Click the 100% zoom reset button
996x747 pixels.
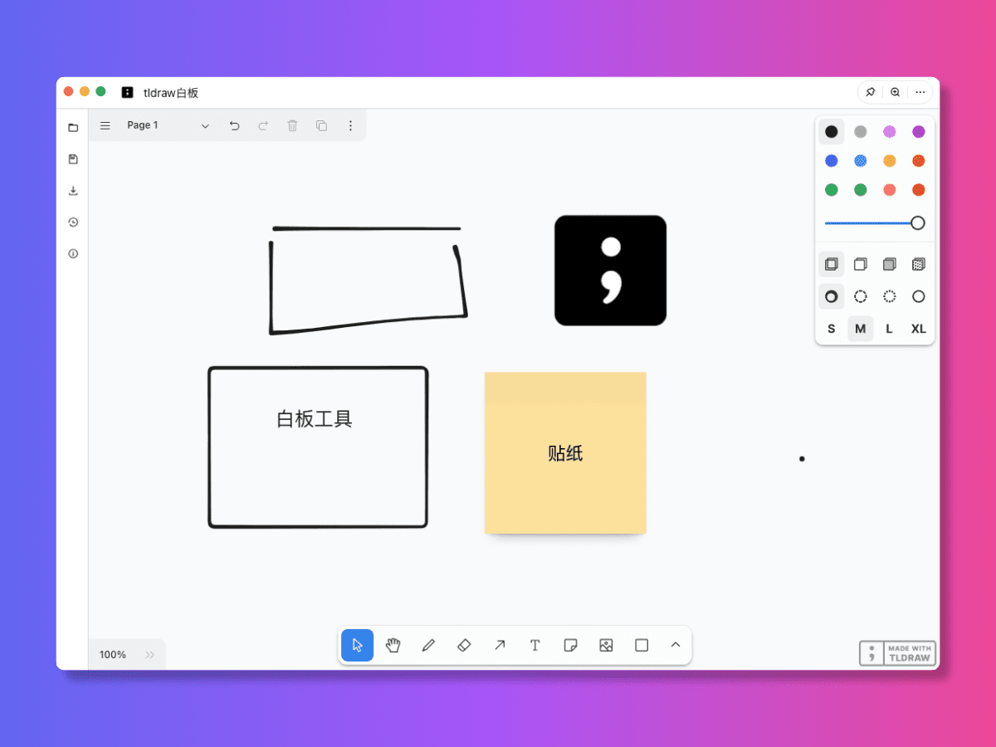coord(113,654)
